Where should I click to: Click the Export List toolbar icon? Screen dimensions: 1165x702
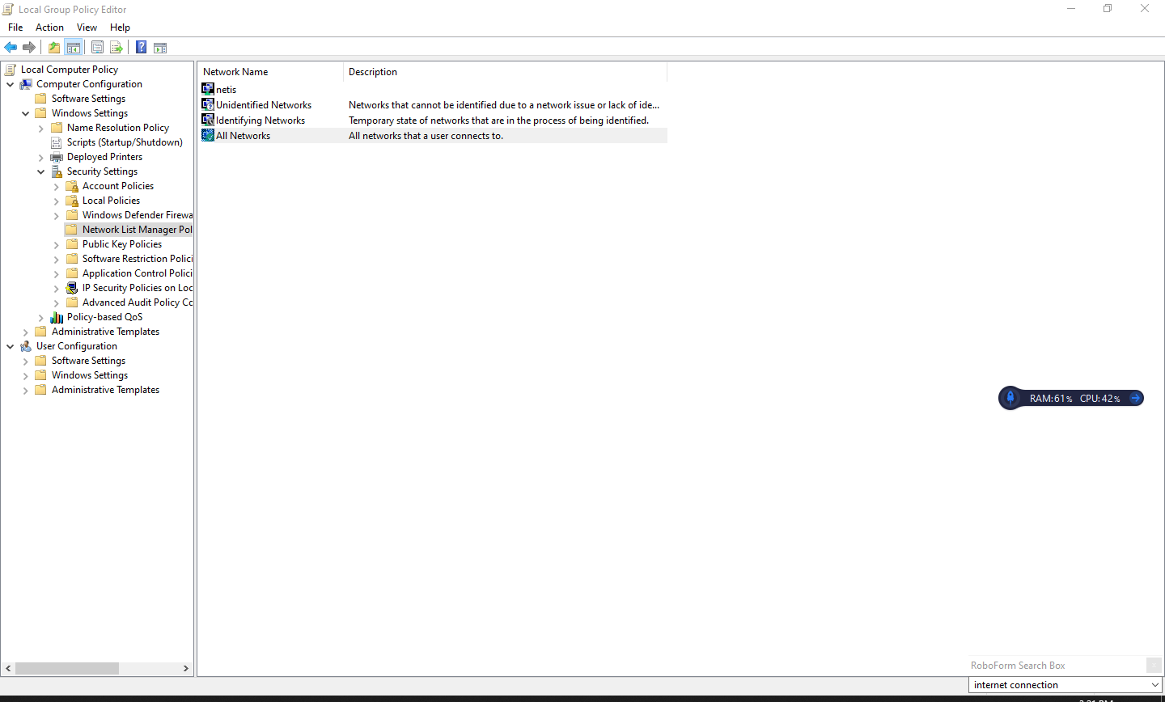pos(116,48)
